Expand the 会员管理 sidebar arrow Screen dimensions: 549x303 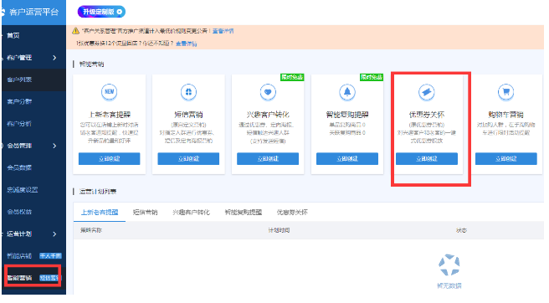click(x=54, y=146)
